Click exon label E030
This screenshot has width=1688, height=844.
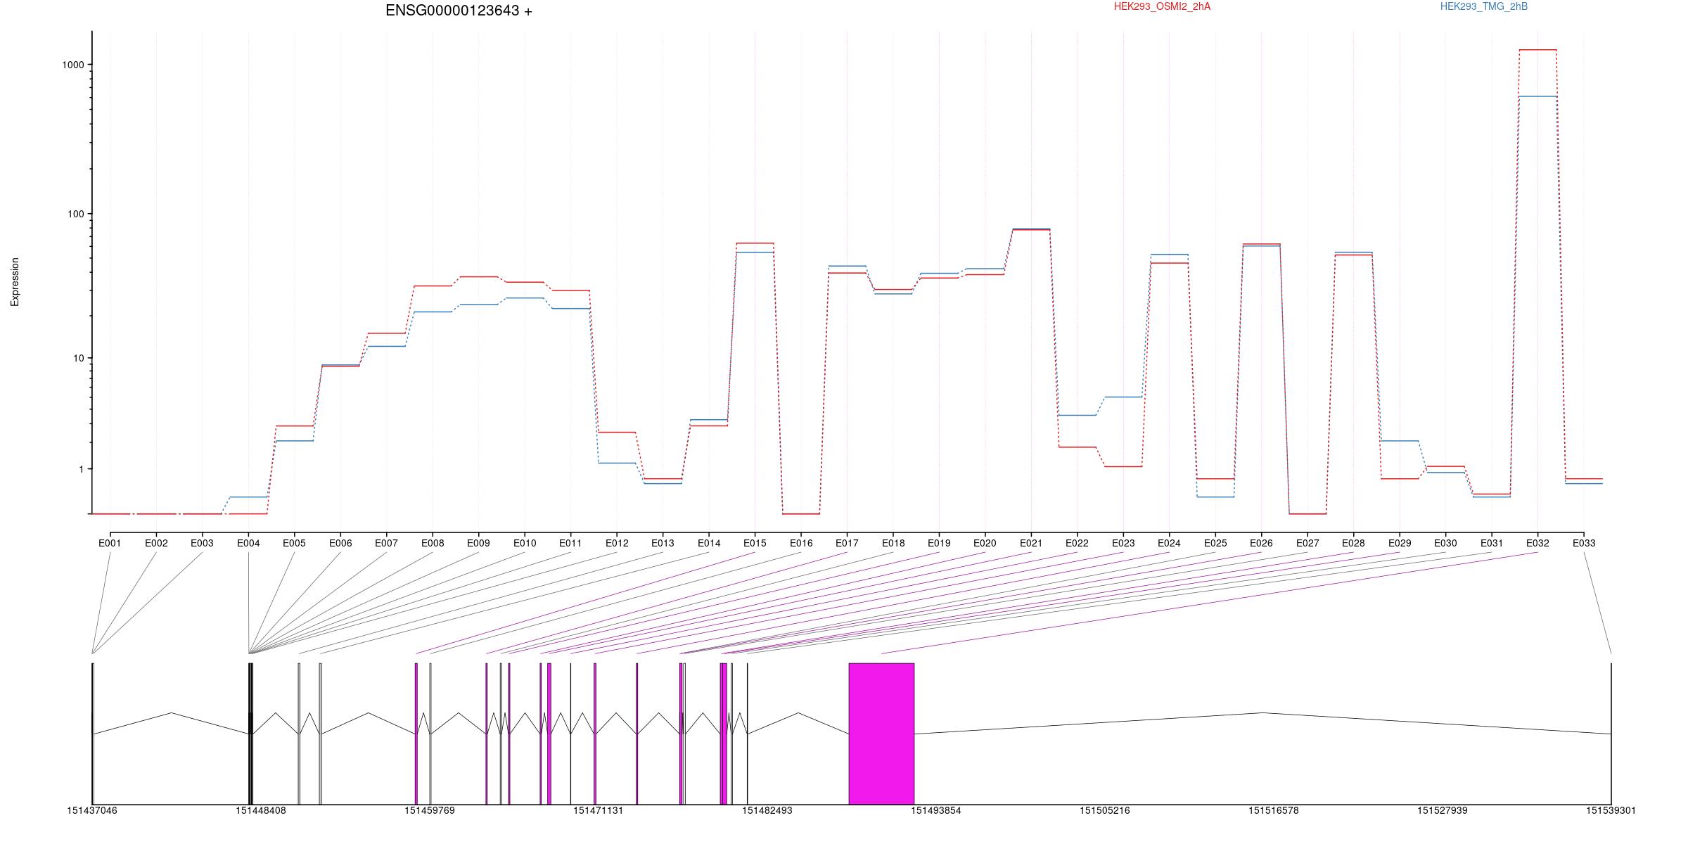(x=1445, y=543)
